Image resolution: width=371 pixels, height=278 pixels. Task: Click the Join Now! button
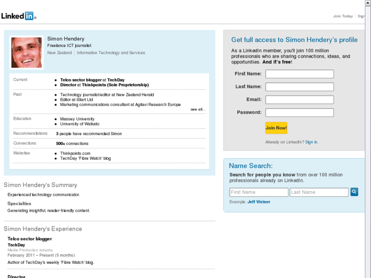276,128
